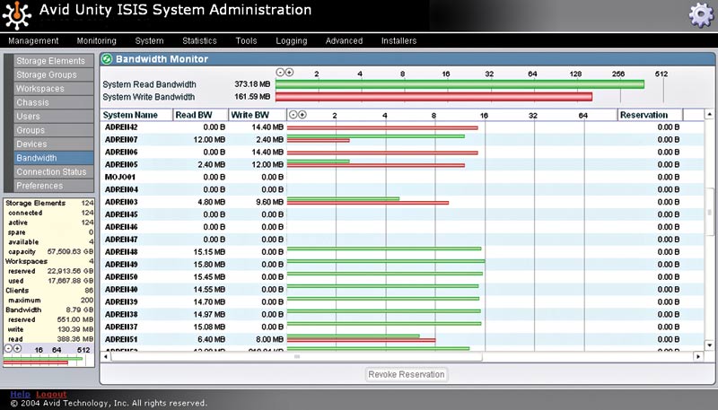Open the gear settings icon
The height and width of the screenshot is (410, 718).
(701, 14)
